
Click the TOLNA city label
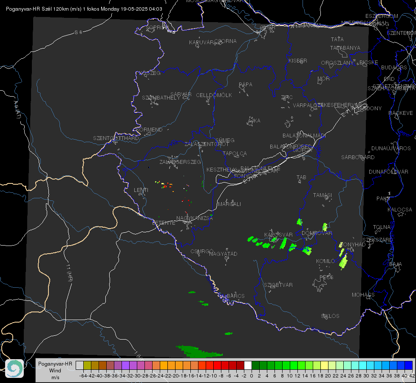click(382, 227)
